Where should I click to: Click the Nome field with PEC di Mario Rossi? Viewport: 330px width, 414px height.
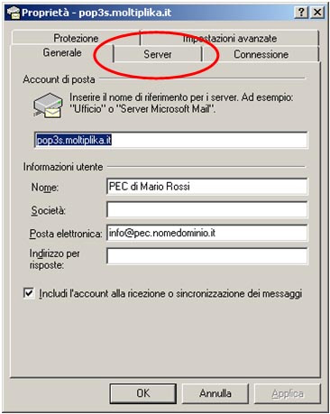tap(207, 187)
